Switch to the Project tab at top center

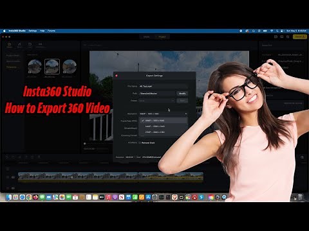[x=162, y=37]
